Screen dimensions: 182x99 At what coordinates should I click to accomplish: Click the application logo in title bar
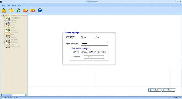[x=1, y=2]
